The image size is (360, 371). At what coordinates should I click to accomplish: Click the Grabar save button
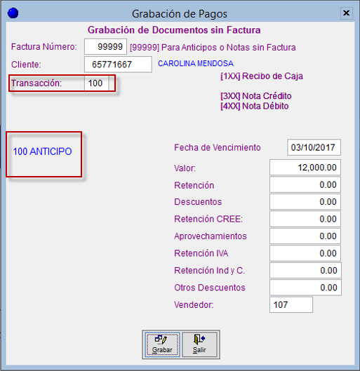point(162,344)
